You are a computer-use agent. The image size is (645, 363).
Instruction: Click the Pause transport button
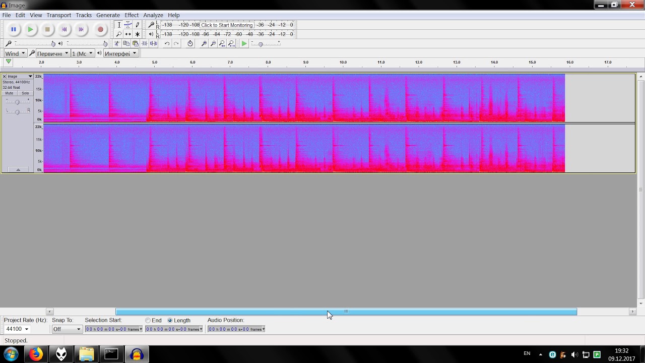point(14,30)
